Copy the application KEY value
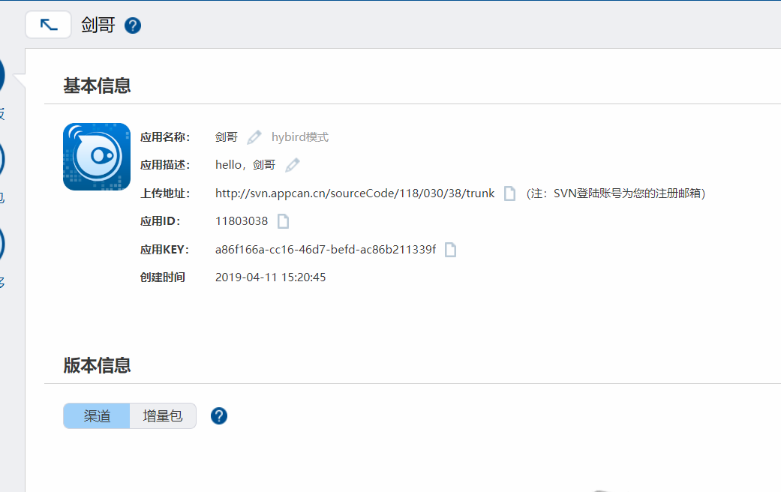 point(450,250)
